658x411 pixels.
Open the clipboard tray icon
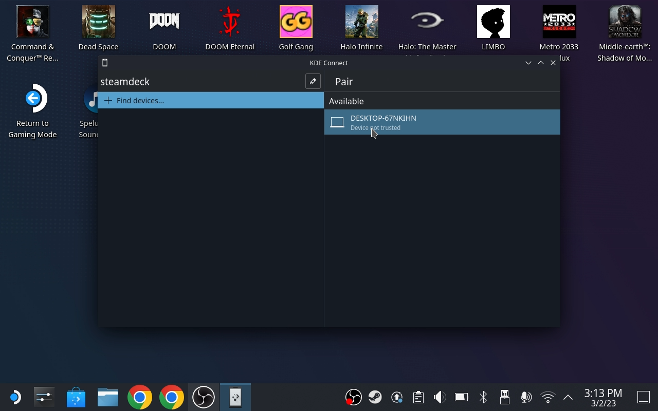click(x=418, y=397)
